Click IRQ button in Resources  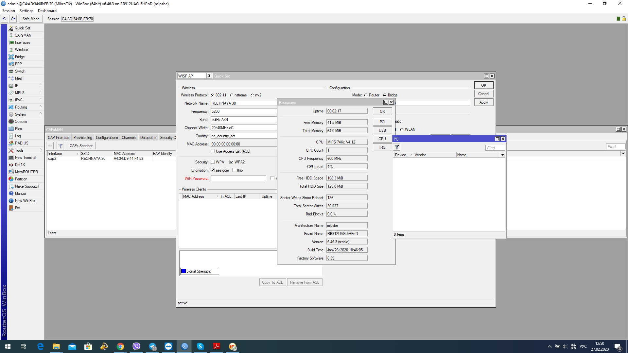pyautogui.click(x=382, y=147)
